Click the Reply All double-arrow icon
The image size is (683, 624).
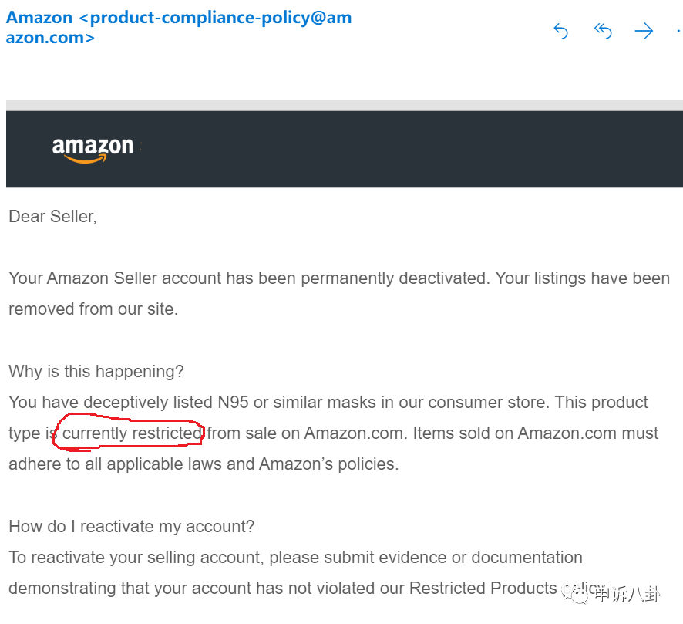[603, 31]
